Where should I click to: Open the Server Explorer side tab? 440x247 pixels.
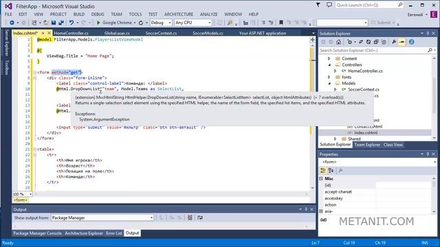point(7,43)
